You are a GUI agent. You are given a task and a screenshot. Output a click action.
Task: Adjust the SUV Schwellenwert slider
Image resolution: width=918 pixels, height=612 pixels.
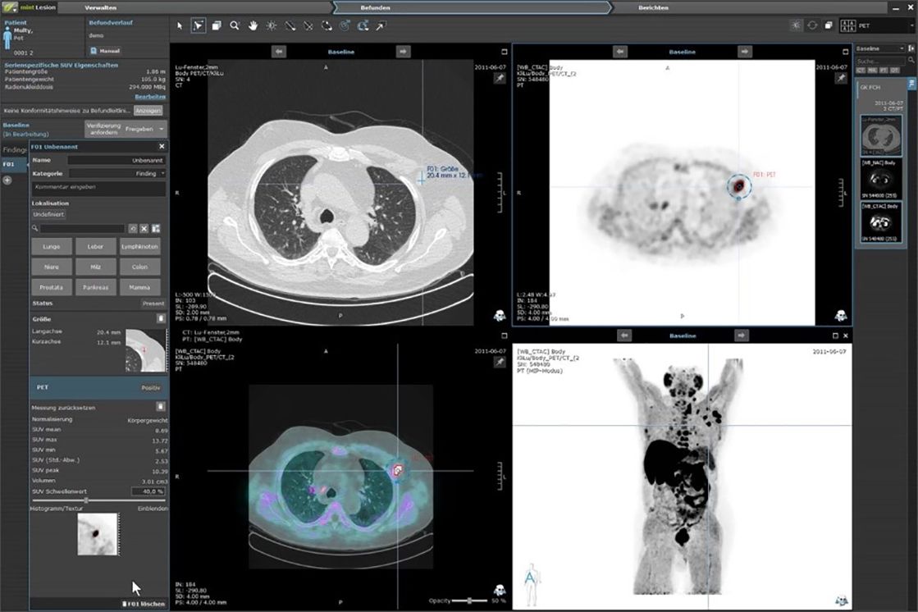tap(87, 500)
